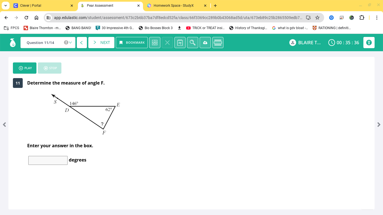Go to previous question using header arrow
The image size is (383, 215).
point(82,43)
